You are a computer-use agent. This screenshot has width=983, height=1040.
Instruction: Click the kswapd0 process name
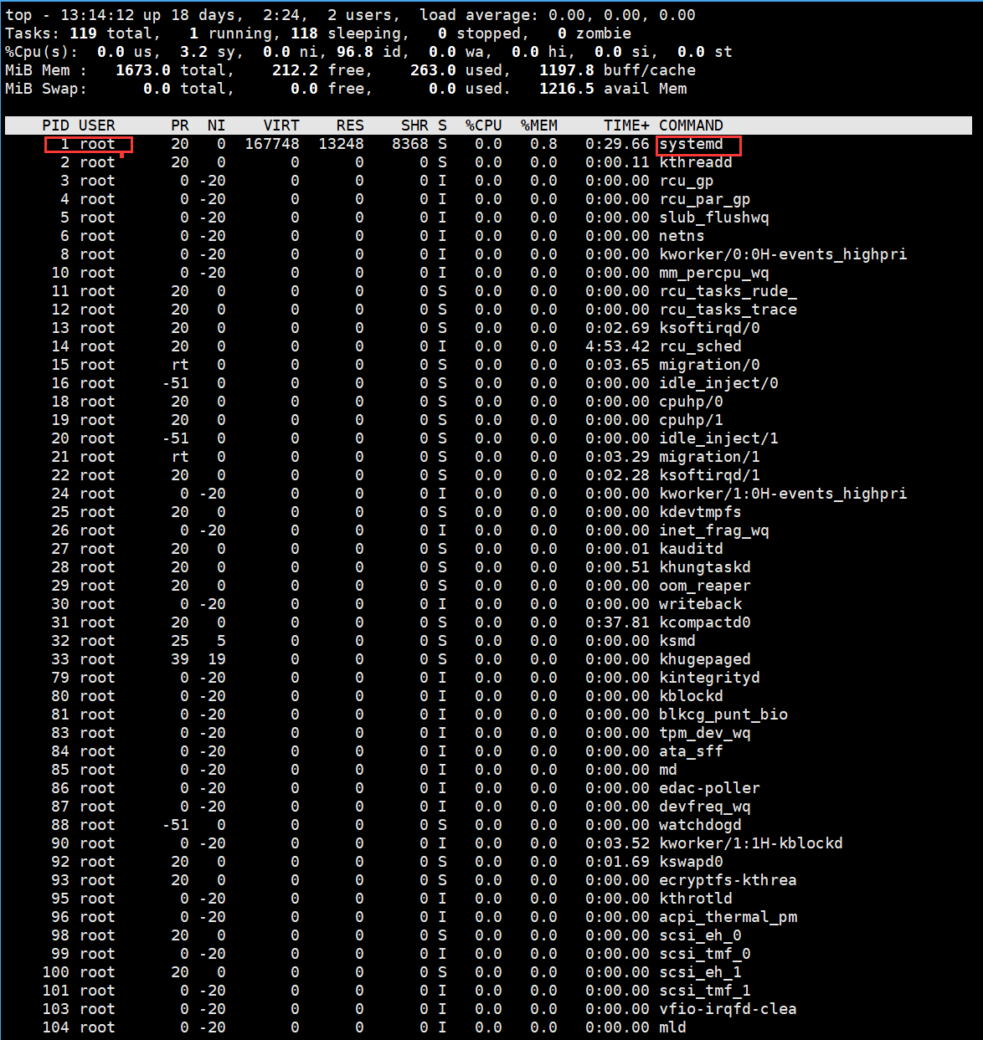coord(691,862)
